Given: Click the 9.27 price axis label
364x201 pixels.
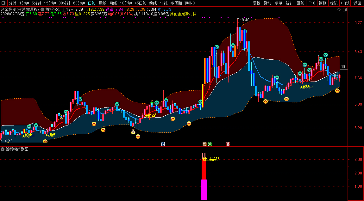Looking at the screenshot, I should point(358,22).
